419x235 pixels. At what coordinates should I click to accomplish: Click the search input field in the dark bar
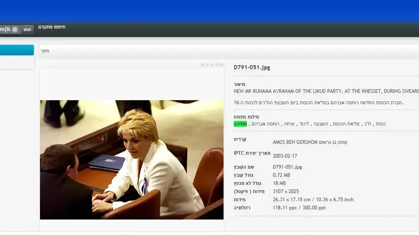click(x=5, y=29)
